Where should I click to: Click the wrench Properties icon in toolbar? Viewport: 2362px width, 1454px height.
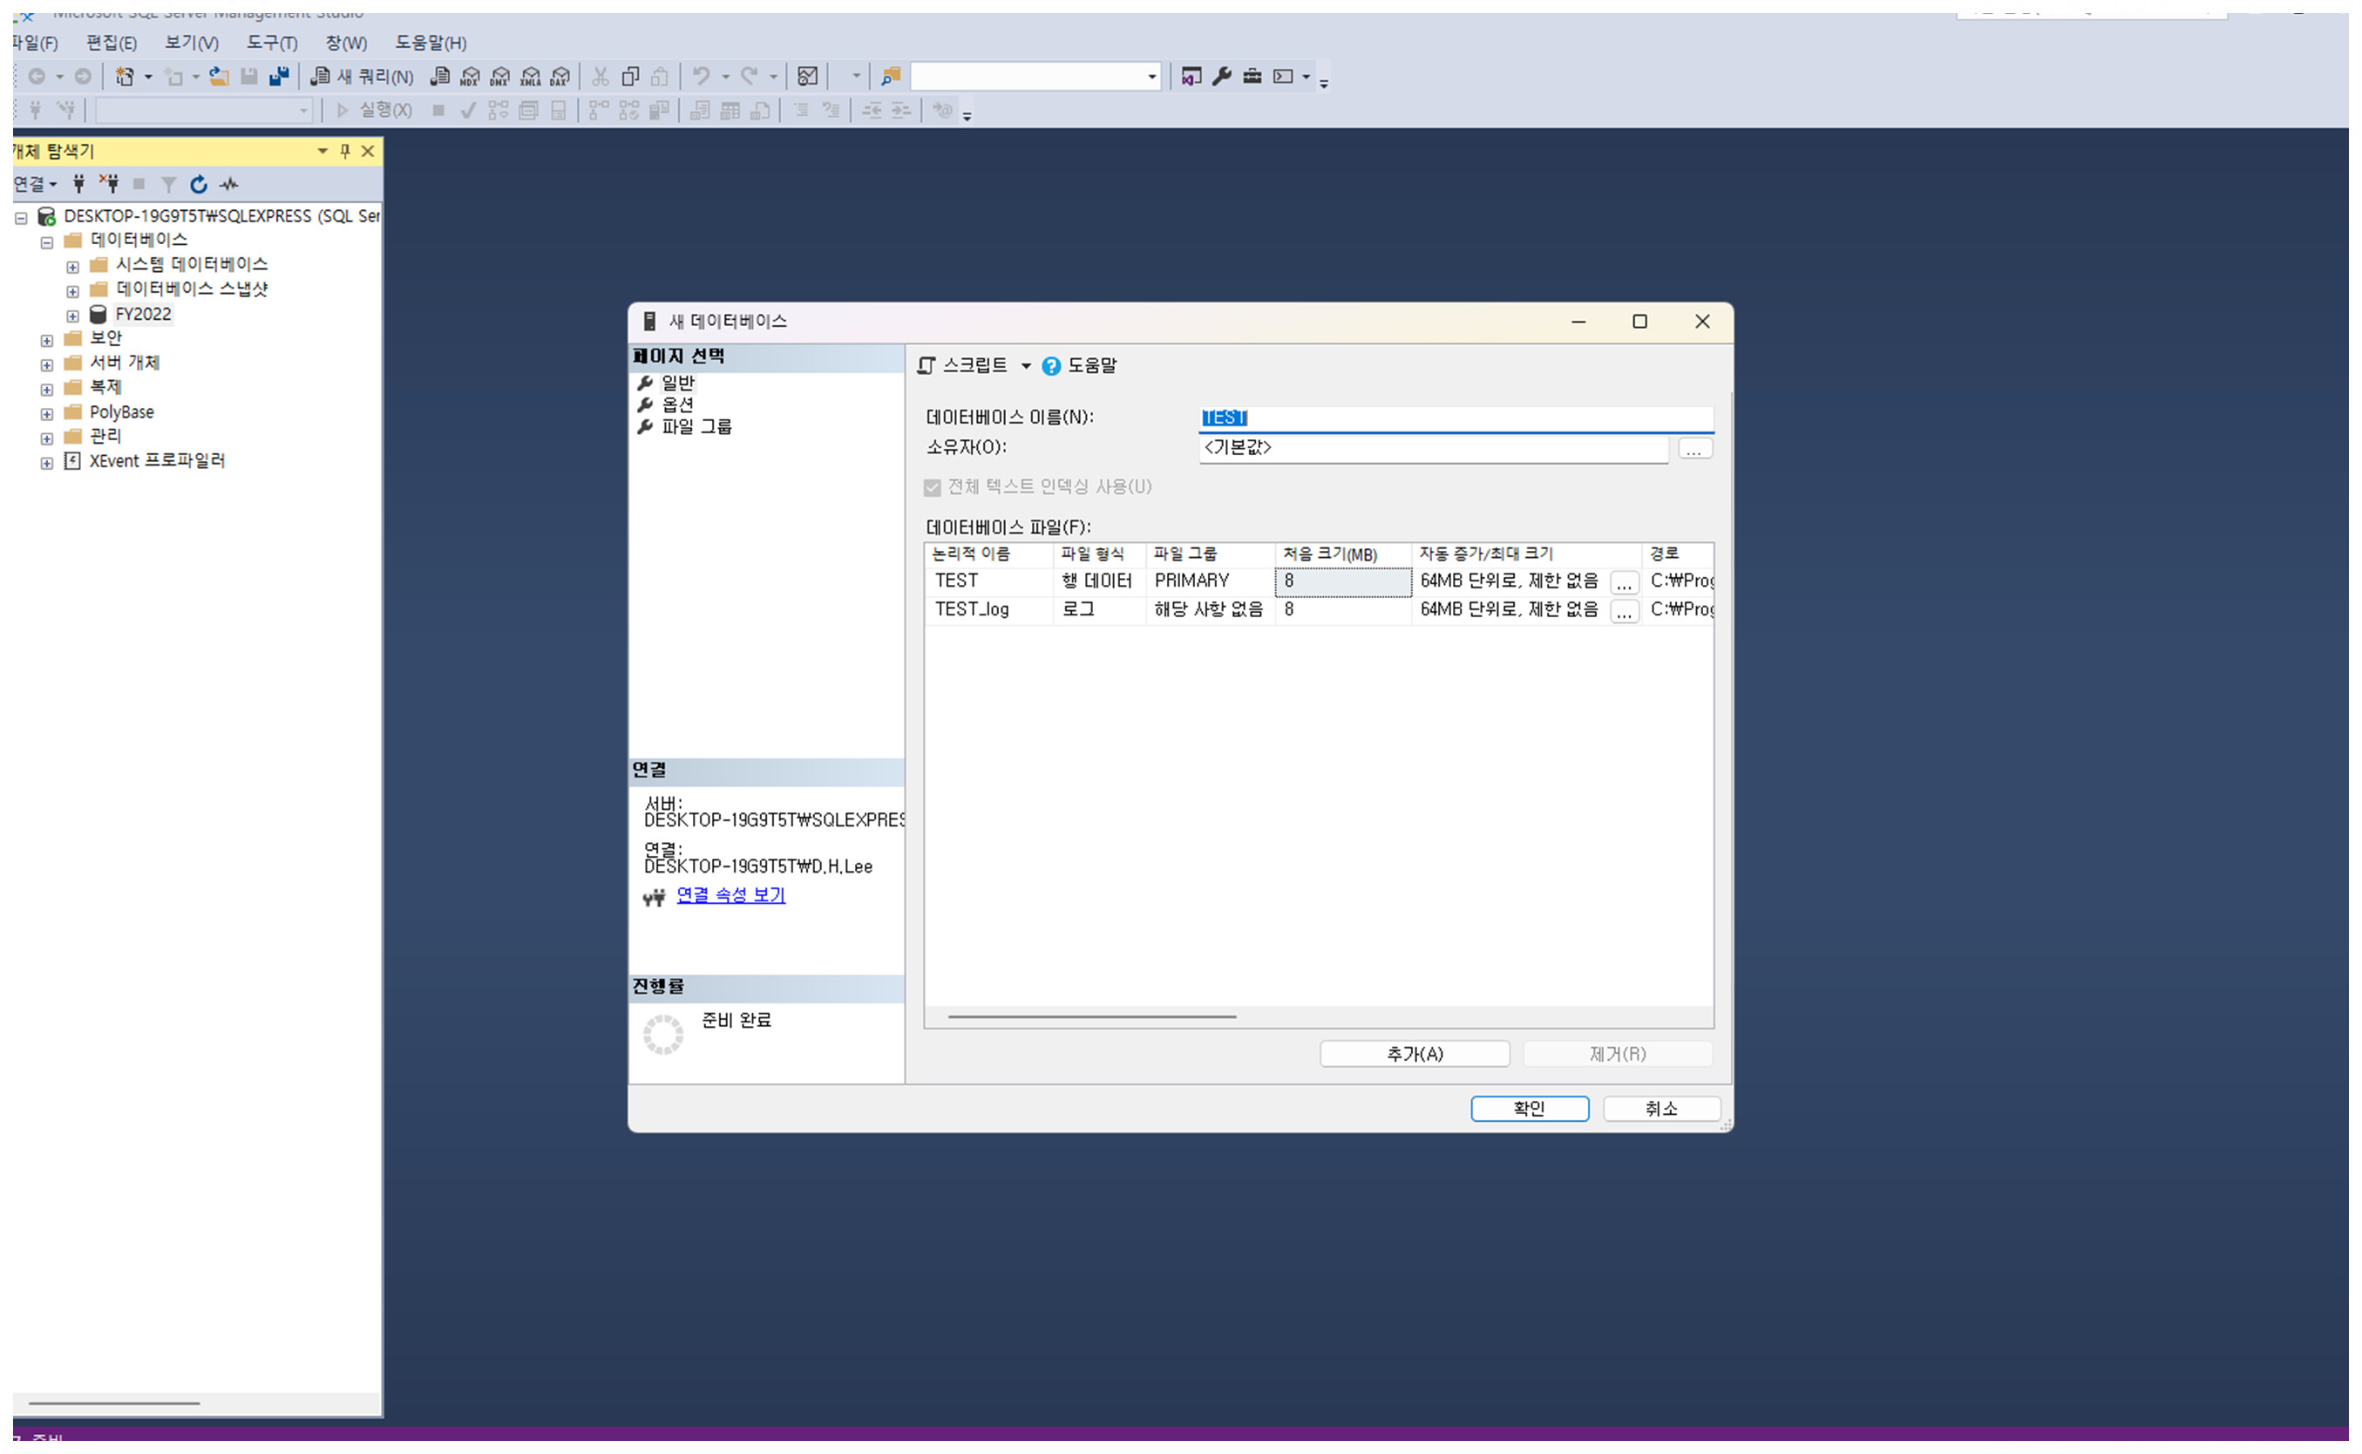(x=1223, y=77)
